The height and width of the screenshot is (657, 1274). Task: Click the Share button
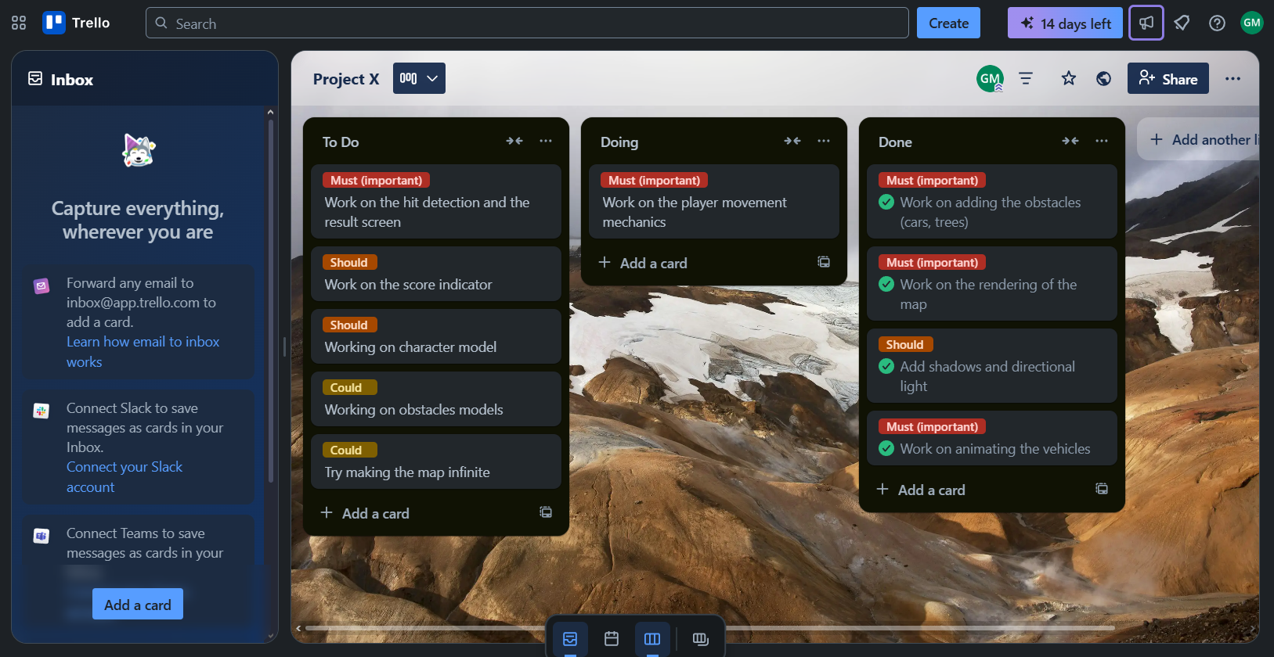coord(1168,78)
